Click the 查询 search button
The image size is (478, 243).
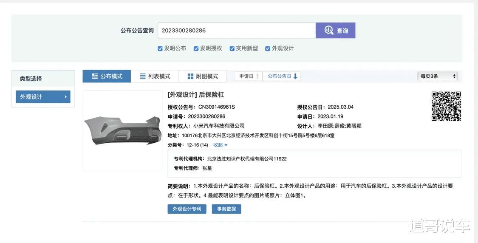coord(336,31)
